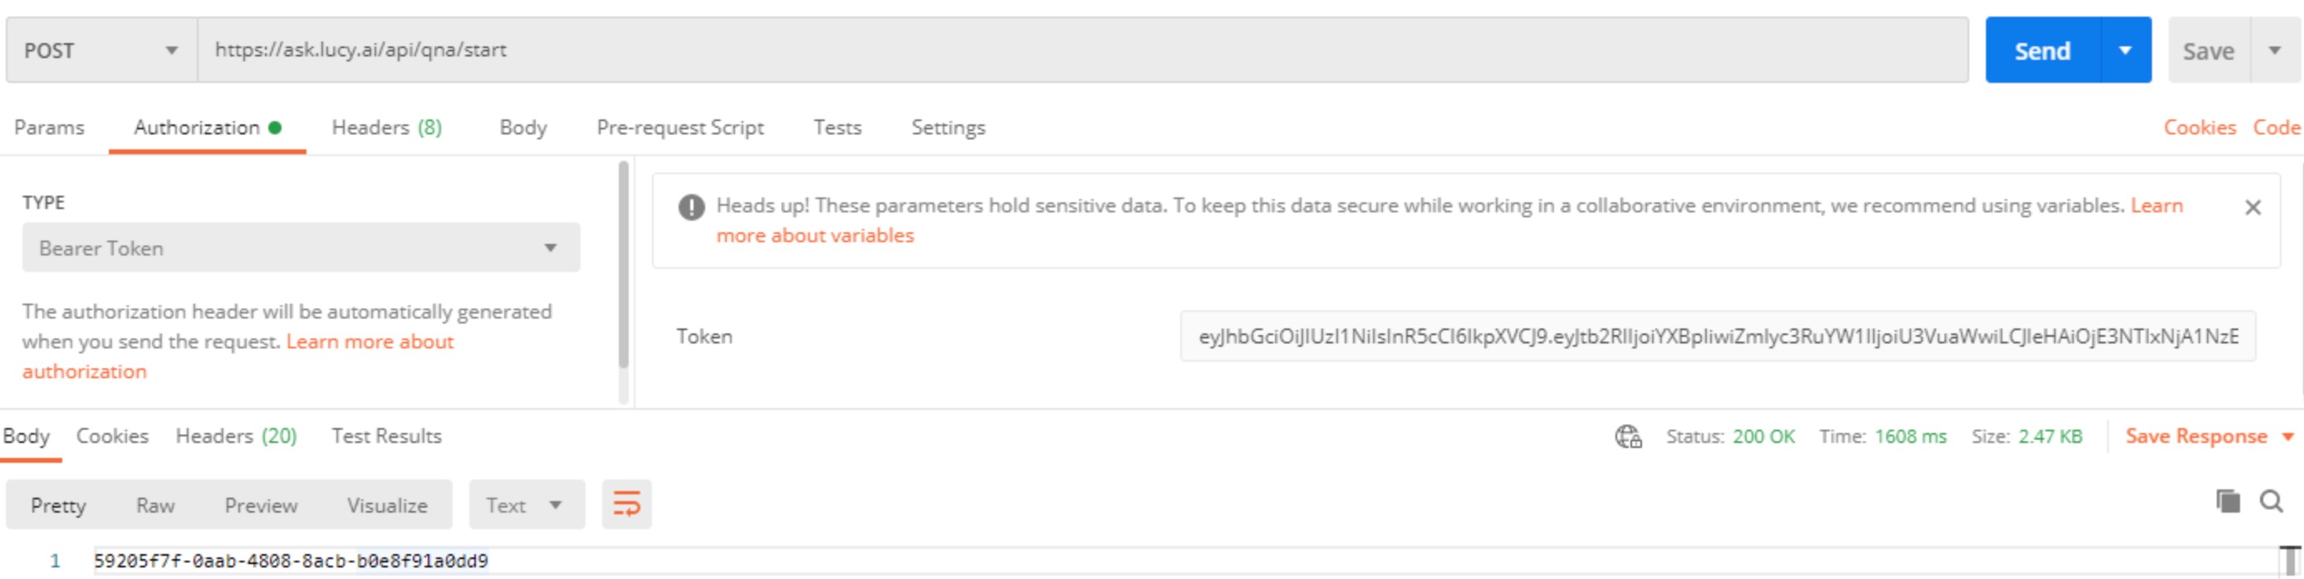
Task: Click the Token input field
Action: tap(1718, 336)
